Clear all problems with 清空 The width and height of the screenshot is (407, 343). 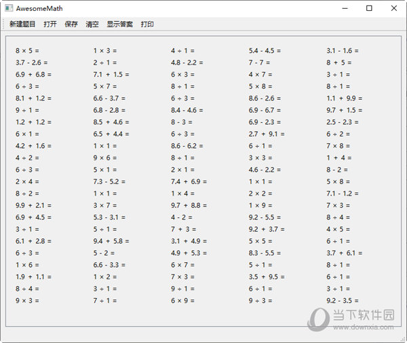[x=92, y=24]
